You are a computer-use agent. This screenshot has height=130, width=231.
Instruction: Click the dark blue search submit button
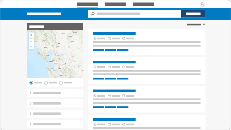point(193,14)
